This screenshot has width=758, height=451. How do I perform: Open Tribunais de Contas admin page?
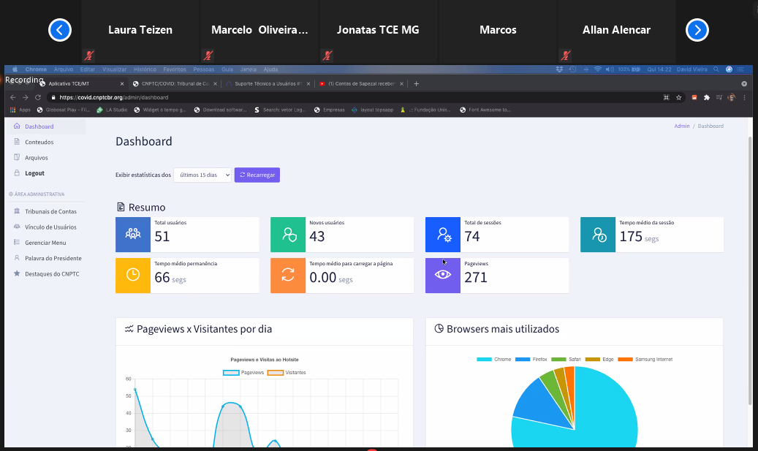pos(50,212)
